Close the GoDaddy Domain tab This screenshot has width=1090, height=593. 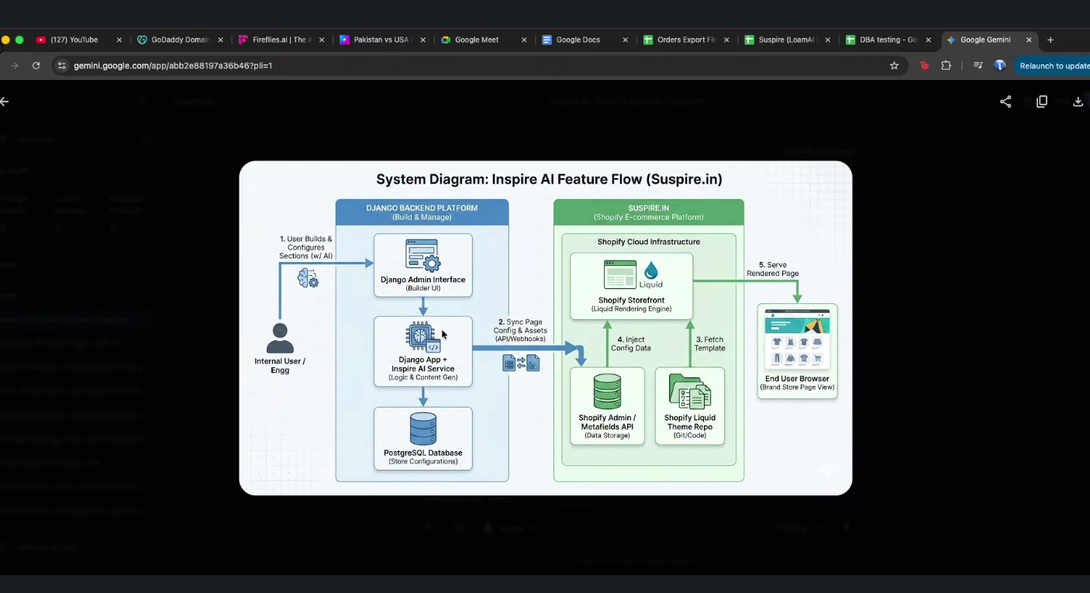[x=221, y=40]
